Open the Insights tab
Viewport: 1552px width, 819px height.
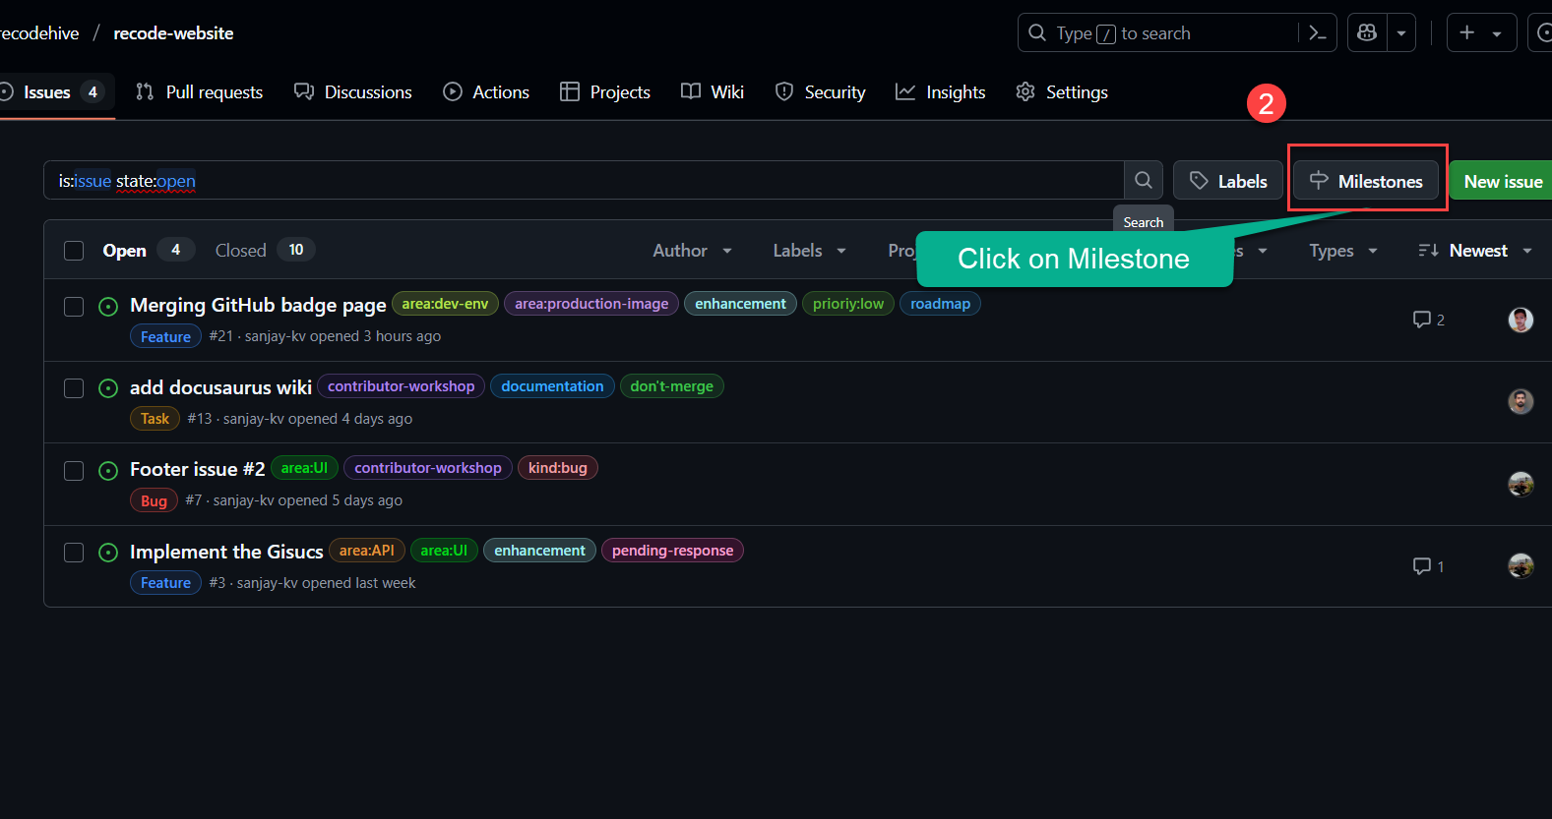pyautogui.click(x=941, y=92)
